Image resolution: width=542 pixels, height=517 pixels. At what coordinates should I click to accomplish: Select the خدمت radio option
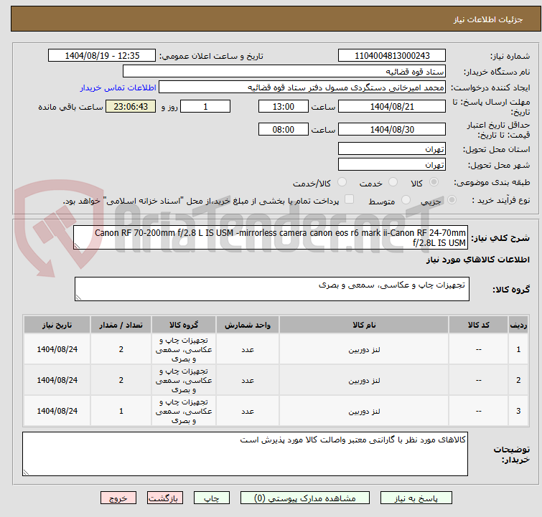point(392,183)
